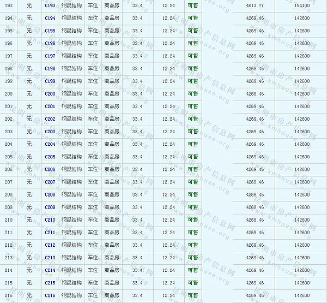Screen dimensions: 327x303
Task: Click unit number C201
Action: pyautogui.click(x=50, y=106)
